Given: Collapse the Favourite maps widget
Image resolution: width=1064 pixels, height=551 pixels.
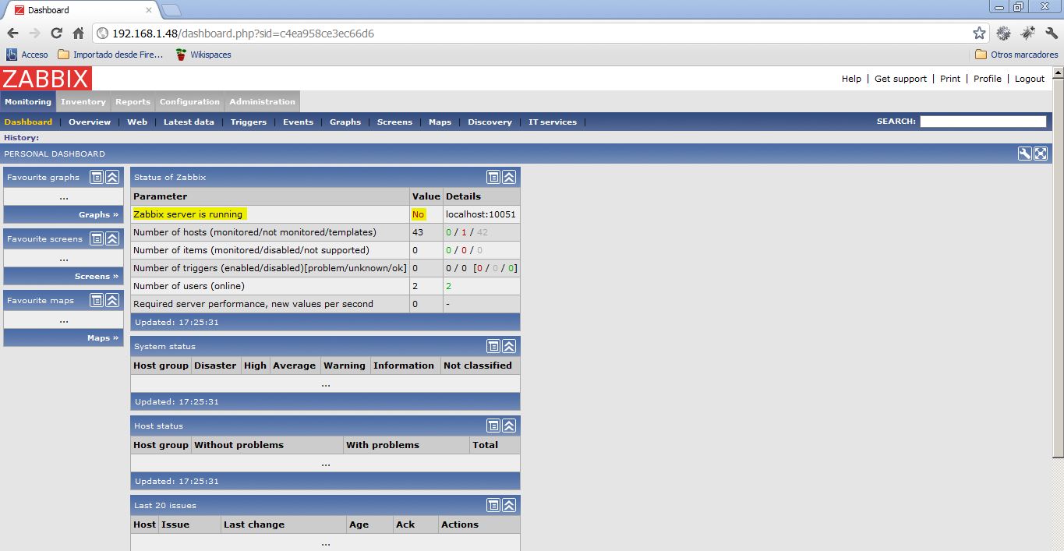Looking at the screenshot, I should click(112, 300).
